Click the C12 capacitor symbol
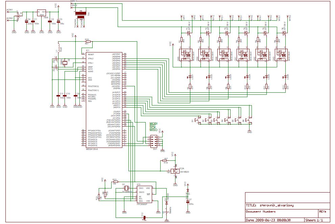This screenshot has height=224, width=335. tap(144, 218)
